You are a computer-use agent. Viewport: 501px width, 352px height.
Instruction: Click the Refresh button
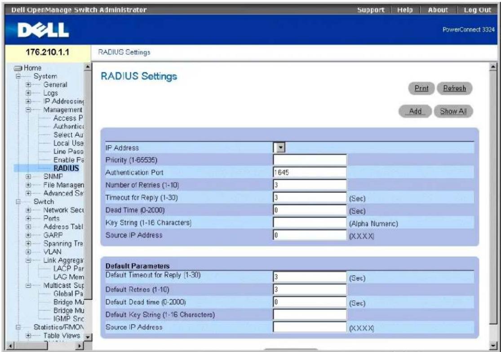coord(454,88)
